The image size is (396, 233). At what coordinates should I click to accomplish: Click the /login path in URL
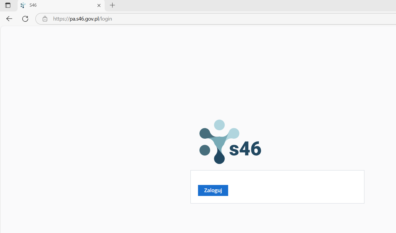[106, 19]
